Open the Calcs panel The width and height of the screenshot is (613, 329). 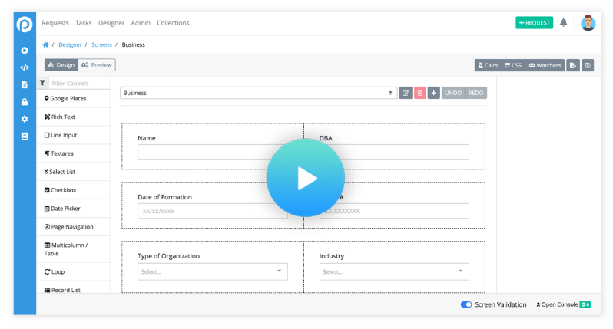tap(488, 65)
